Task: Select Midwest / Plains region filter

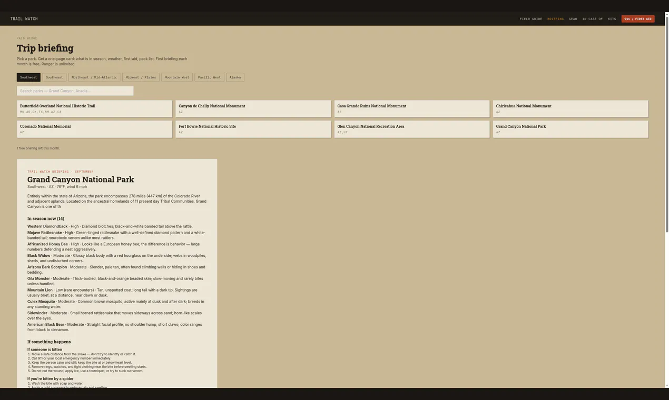Action: point(141,77)
